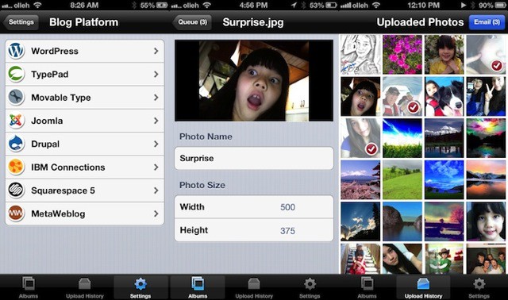Select the child on stairs thumbnail
This screenshot has width=508, height=300.
point(360,259)
